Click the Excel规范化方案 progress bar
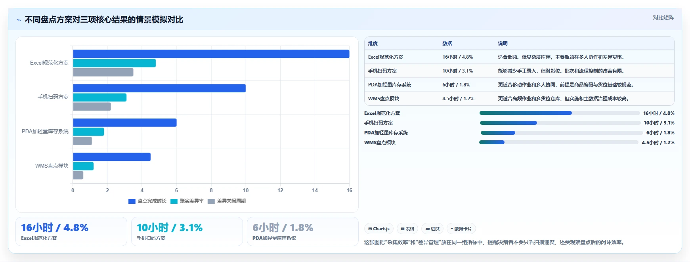690x262 pixels. click(559, 113)
